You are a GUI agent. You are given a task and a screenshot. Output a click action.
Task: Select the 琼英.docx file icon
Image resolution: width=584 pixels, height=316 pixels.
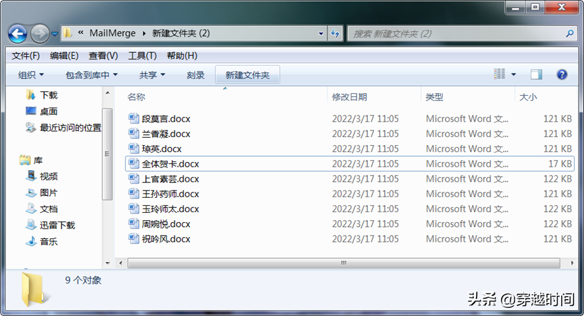134,149
